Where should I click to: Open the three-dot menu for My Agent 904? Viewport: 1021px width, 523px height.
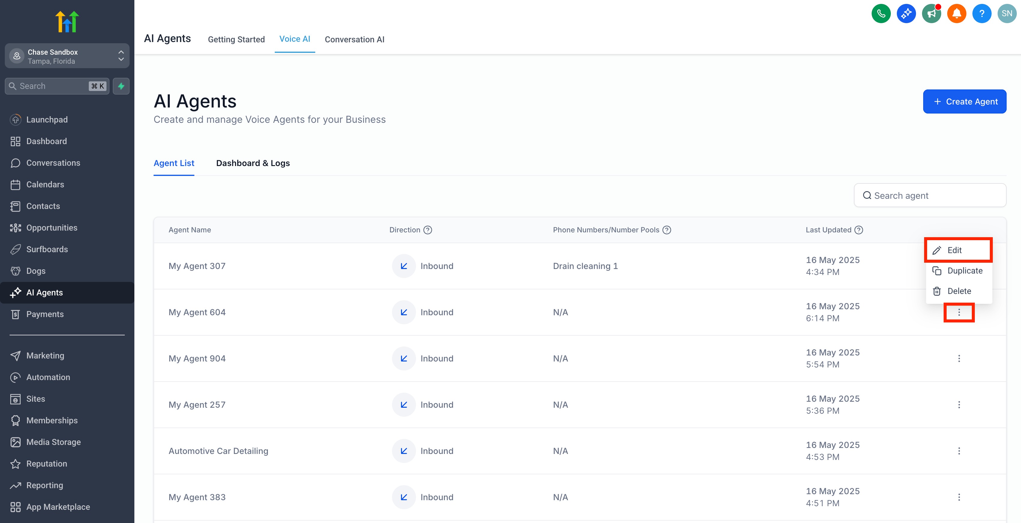[x=959, y=358]
